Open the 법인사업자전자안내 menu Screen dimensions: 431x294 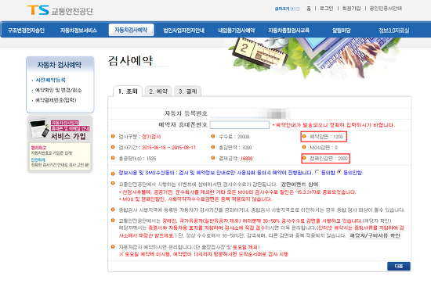[x=183, y=30]
